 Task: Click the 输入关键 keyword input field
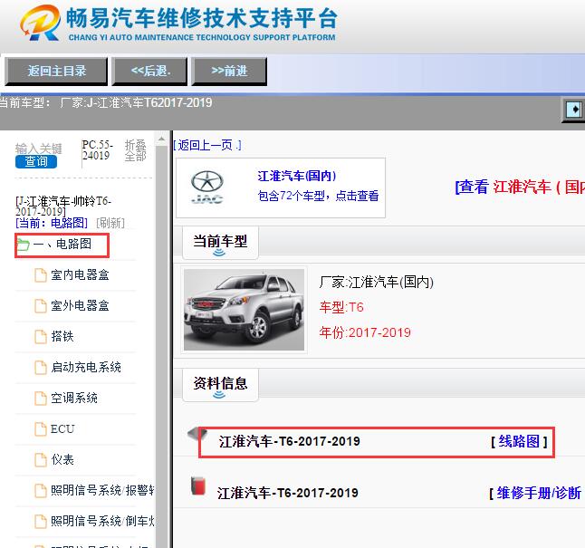click(x=38, y=149)
